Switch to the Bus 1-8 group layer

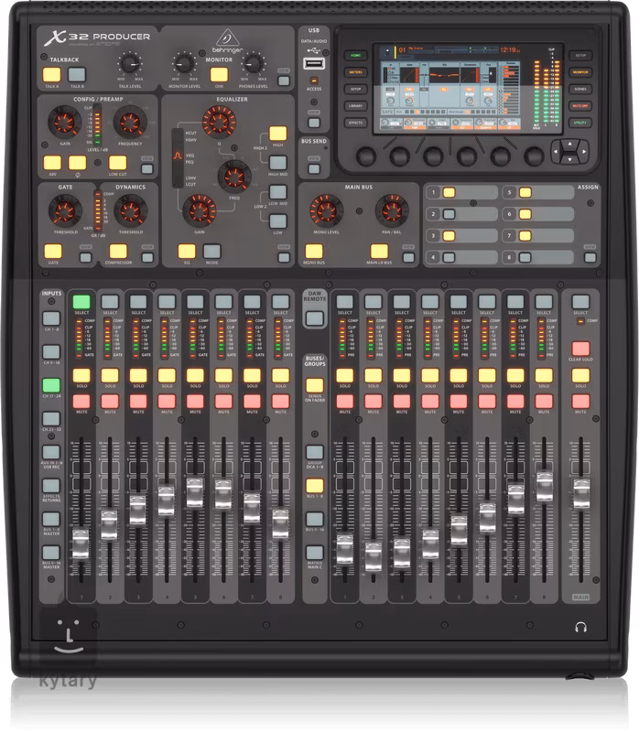pyautogui.click(x=315, y=486)
